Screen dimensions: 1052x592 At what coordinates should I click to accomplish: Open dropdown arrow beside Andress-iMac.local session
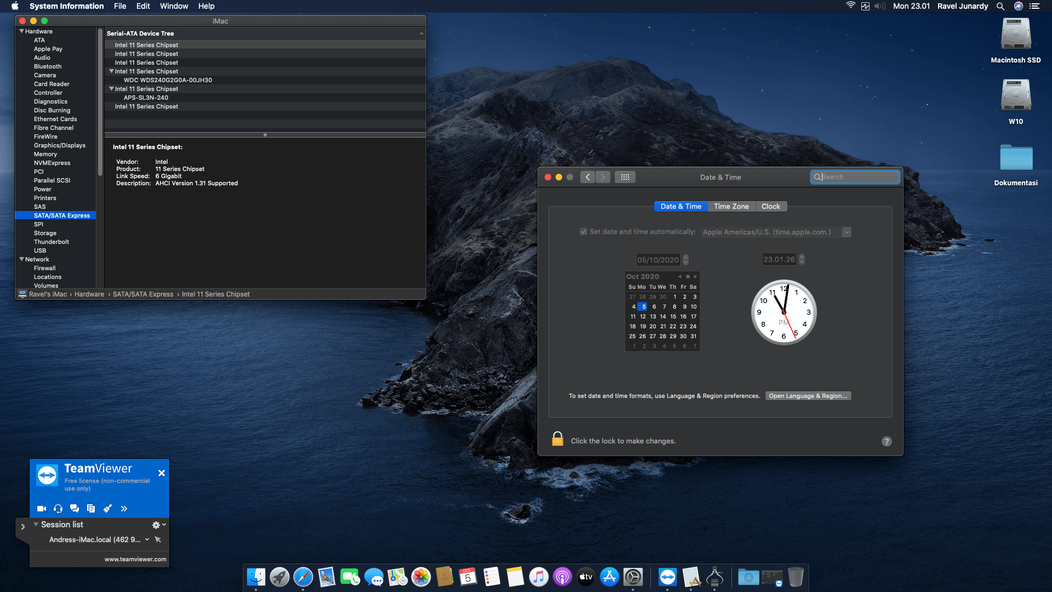(x=147, y=539)
